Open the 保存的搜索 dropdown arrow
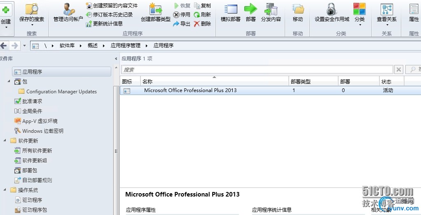This screenshot has height=215, width=421. click(x=32, y=25)
